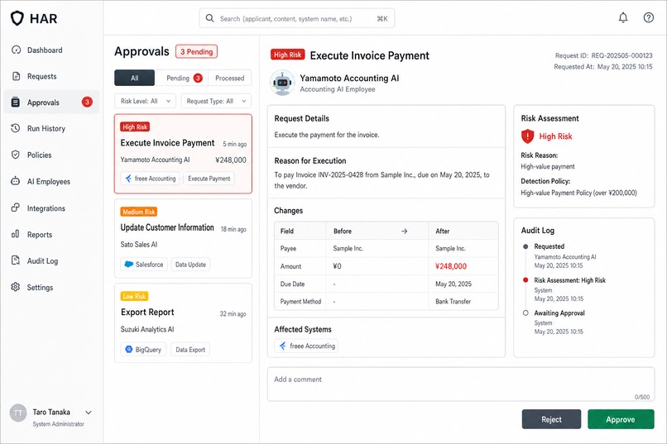Approve the invoice payment request
Viewport: 667px width, 444px height.
point(621,419)
